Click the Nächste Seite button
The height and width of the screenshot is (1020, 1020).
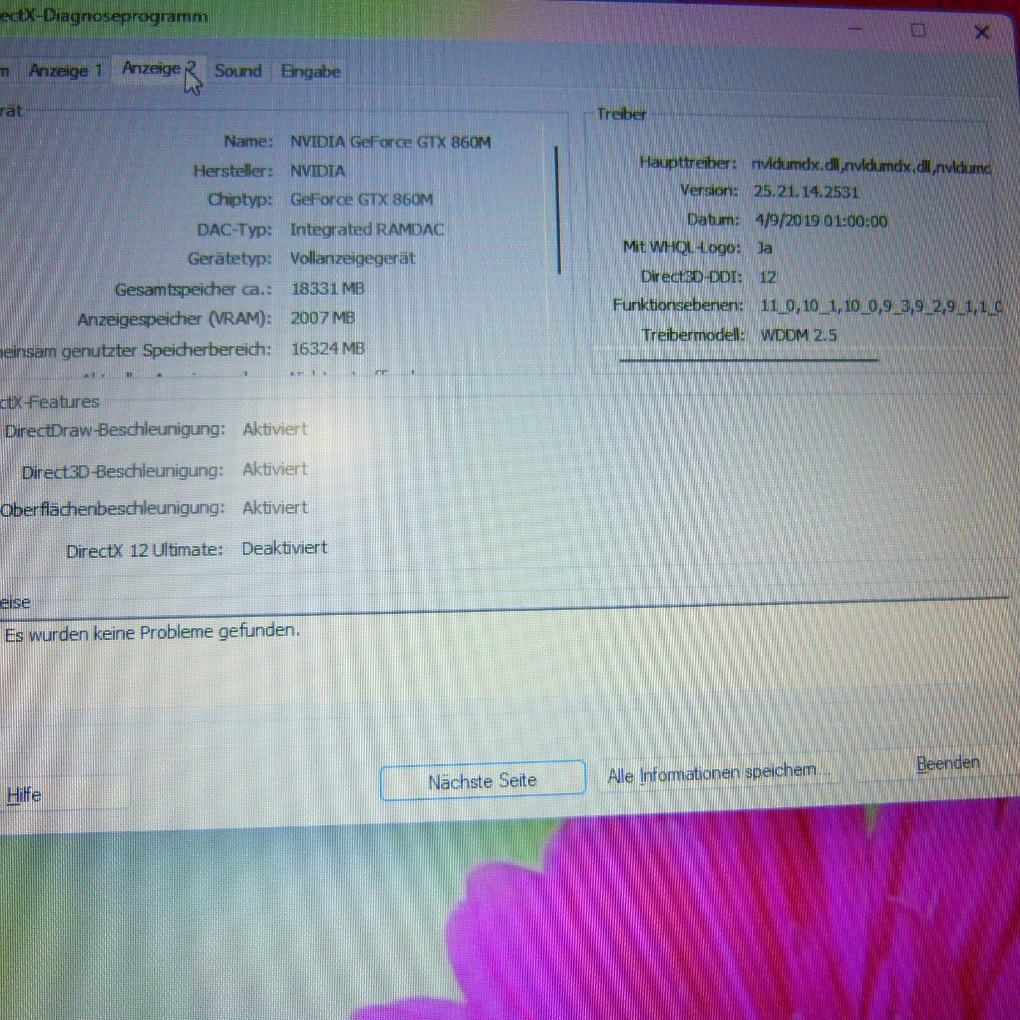[483, 780]
